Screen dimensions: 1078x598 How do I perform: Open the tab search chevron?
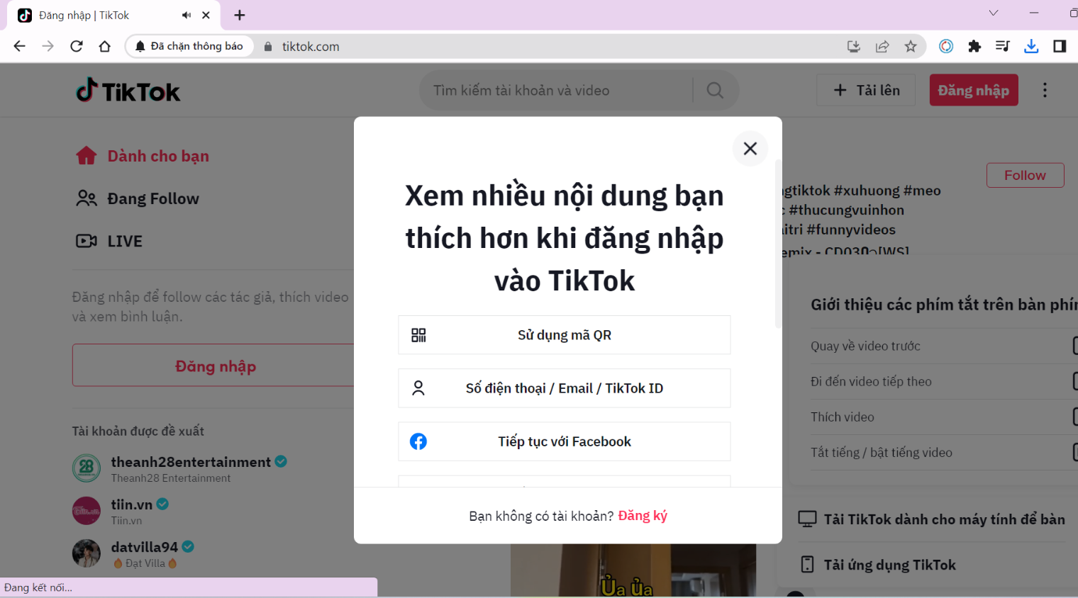(x=994, y=13)
